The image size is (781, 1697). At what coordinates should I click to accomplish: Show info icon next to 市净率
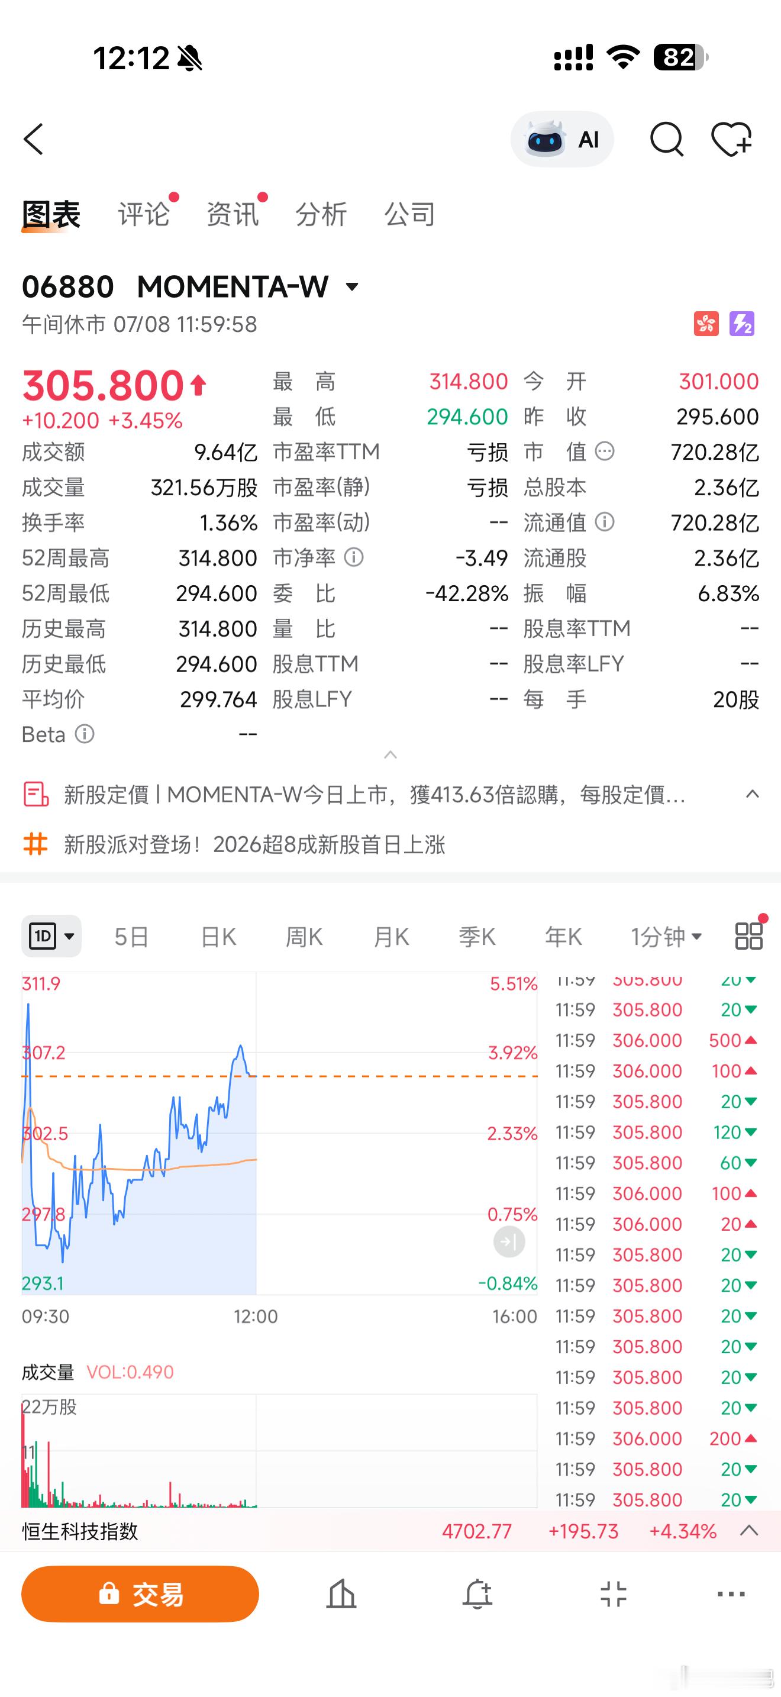coord(354,558)
